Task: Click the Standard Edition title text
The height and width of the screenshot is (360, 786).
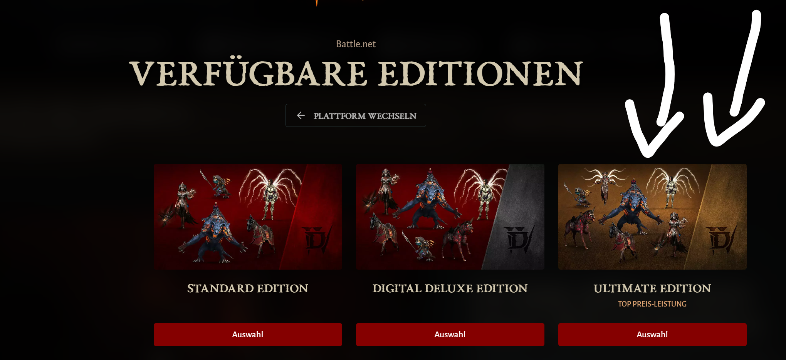Action: (248, 288)
